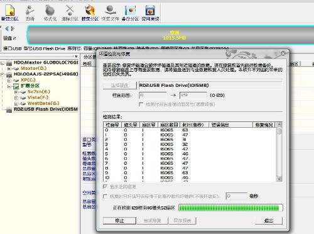This screenshot has height=234, width=314.
Task: Click the results list scroll-up arrow
Action: (279, 125)
